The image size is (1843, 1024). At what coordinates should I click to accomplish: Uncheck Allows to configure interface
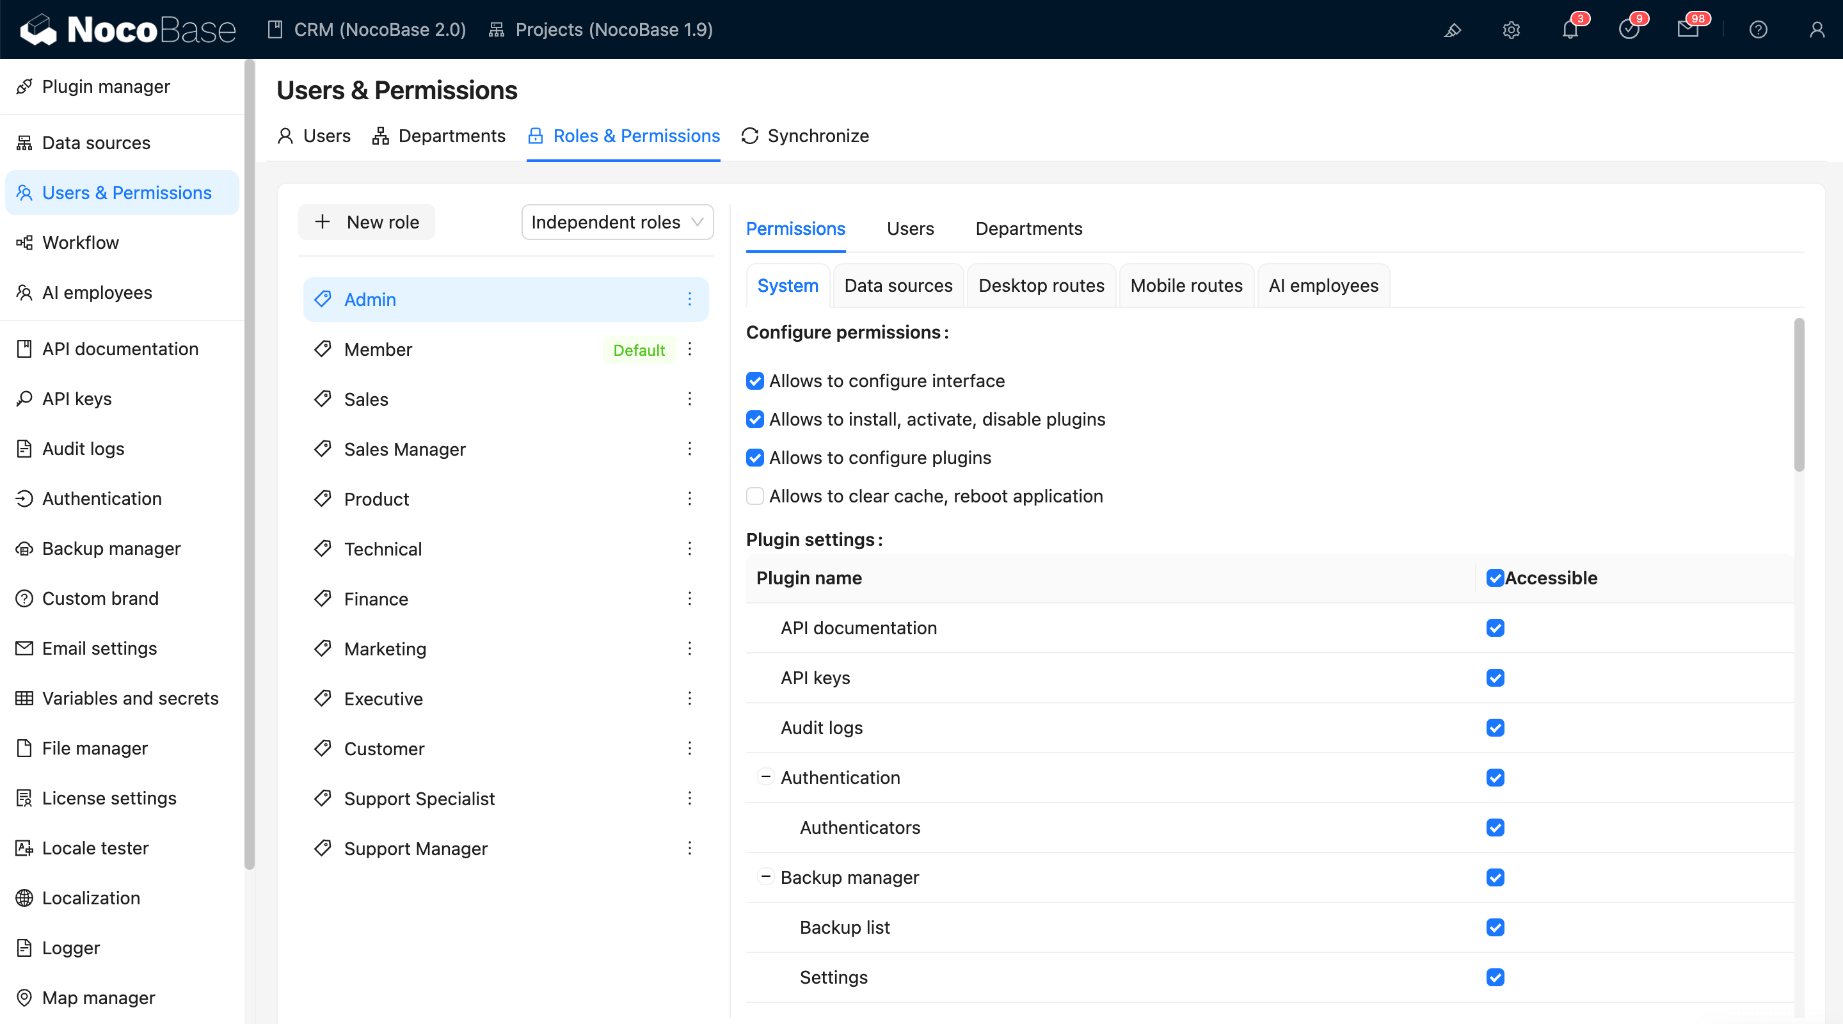pos(755,381)
